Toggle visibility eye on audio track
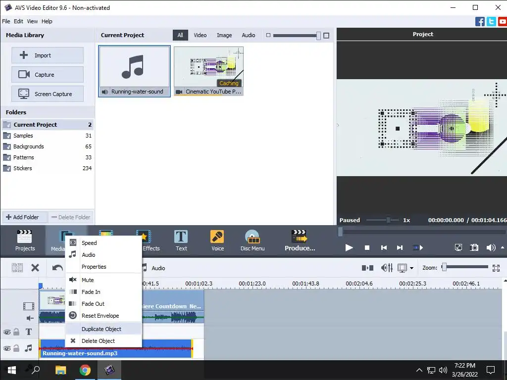Image resolution: width=507 pixels, height=380 pixels. coord(7,348)
